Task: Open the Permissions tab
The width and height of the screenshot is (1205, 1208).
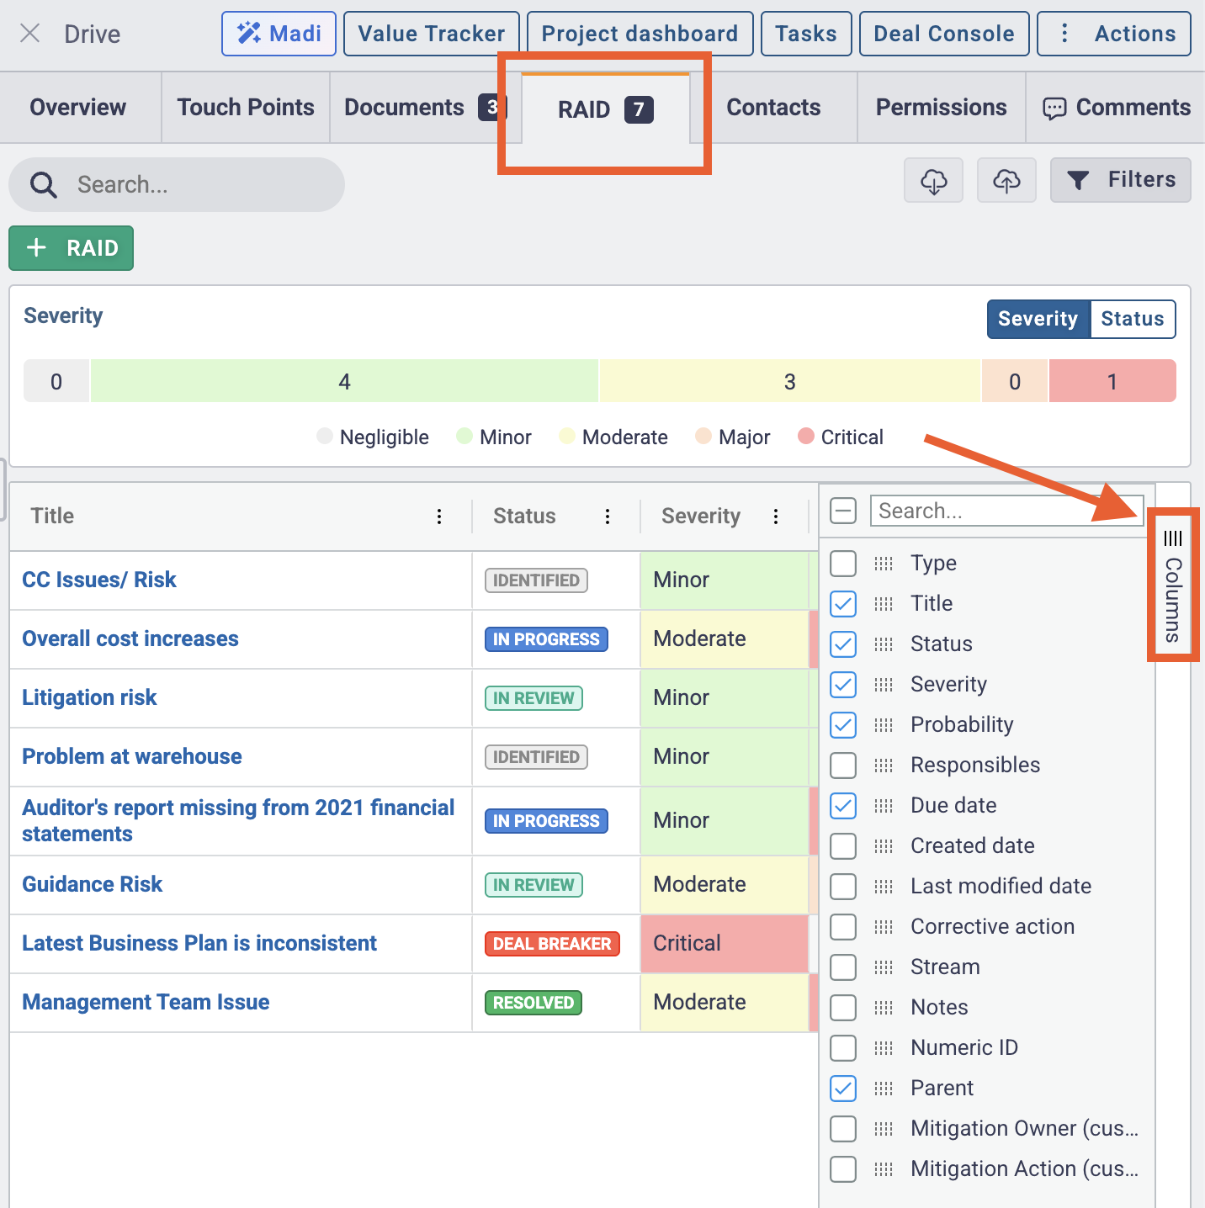Action: (942, 108)
